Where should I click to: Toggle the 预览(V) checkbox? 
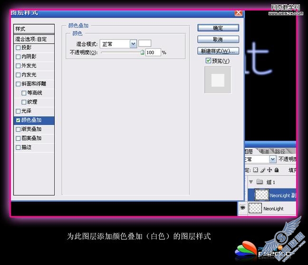[x=208, y=61]
